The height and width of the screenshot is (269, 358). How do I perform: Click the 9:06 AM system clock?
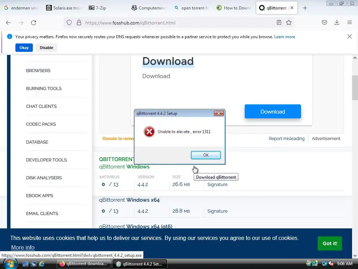coord(344,263)
